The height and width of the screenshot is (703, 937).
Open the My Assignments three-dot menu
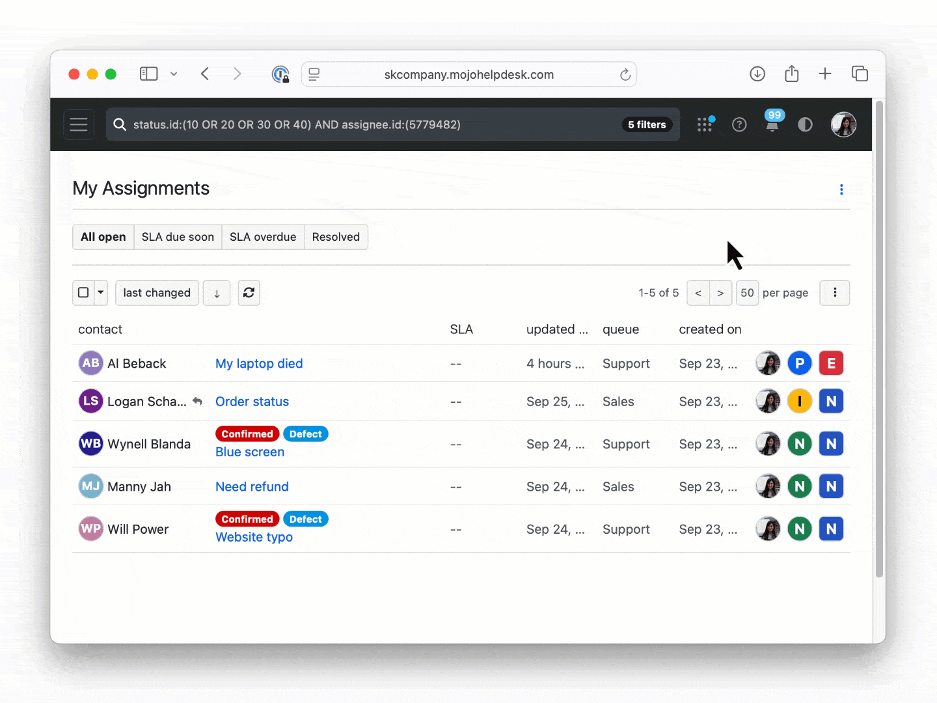click(841, 189)
